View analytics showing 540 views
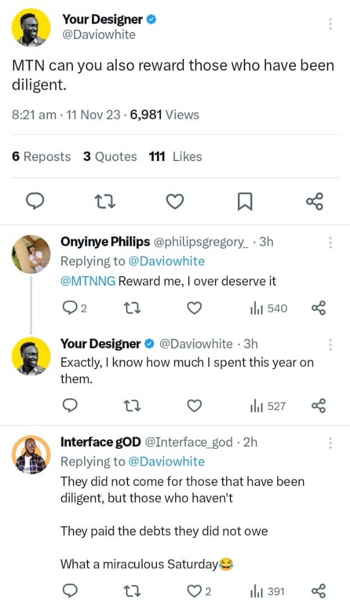Viewport: 350px width, 606px height. coord(268,308)
